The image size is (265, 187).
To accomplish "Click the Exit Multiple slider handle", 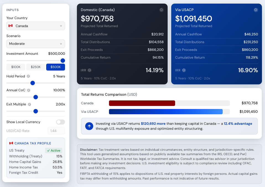I will tap(36, 111).
